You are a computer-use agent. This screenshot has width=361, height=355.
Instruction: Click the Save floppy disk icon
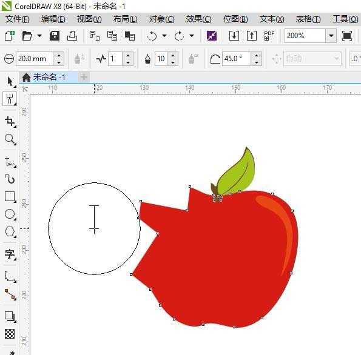tap(55, 36)
